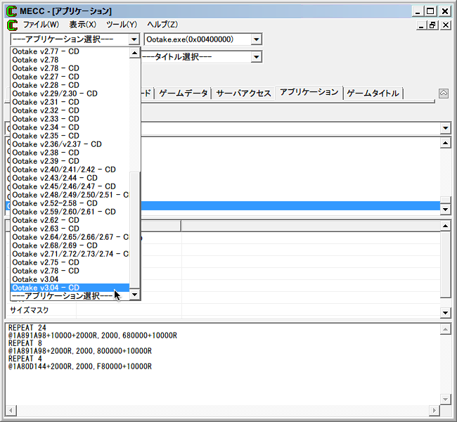457x422 pixels.
Task: Expand the Ootake.exe(0x00400000) process dropdown
Action: 256,39
